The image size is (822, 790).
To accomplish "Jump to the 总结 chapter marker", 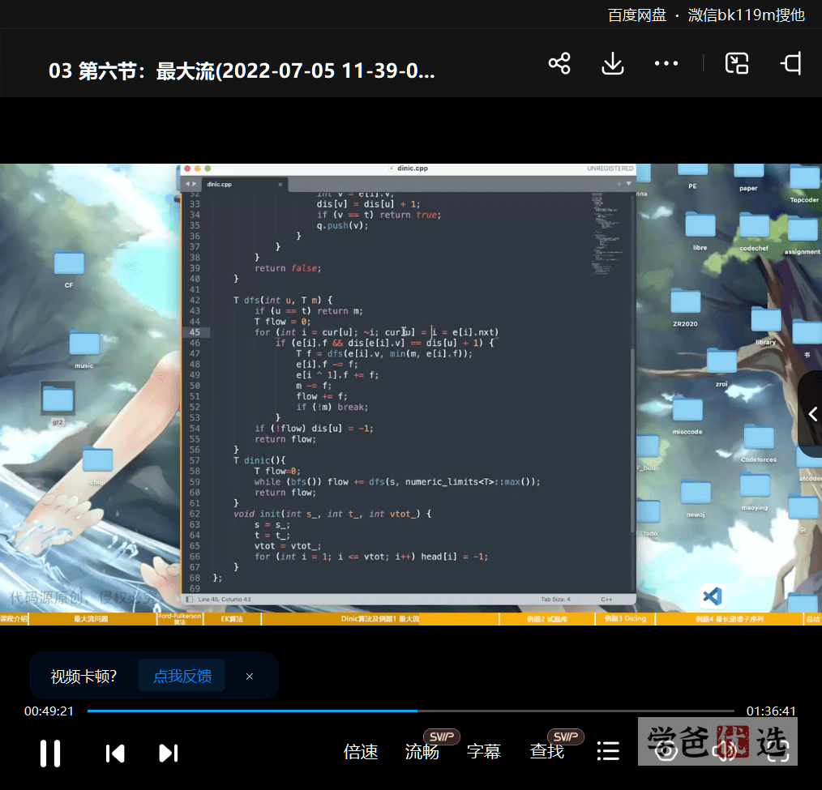I will (813, 619).
